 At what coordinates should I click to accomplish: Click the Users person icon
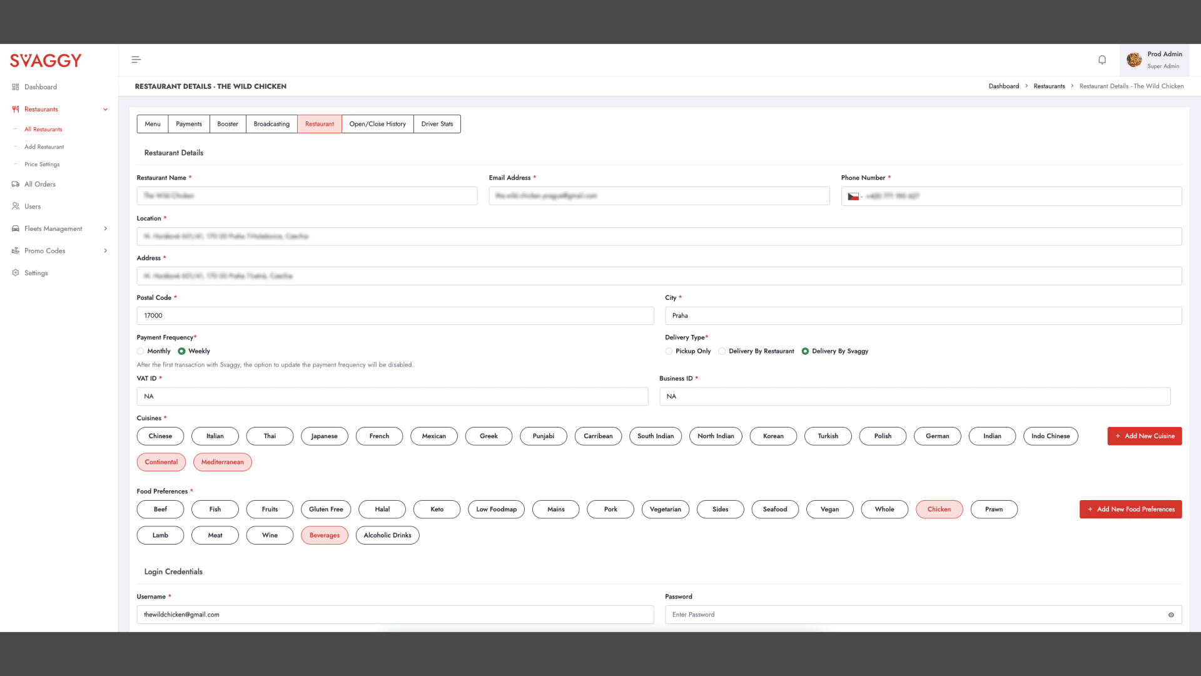point(16,206)
